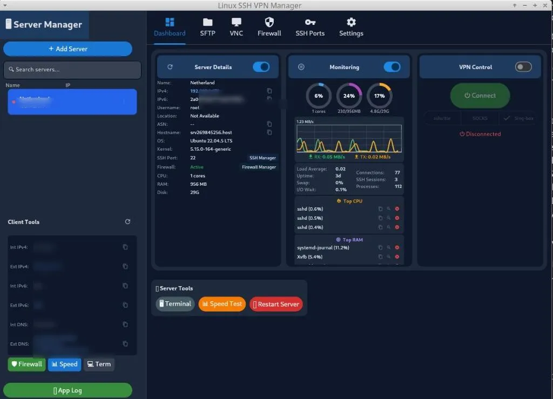The height and width of the screenshot is (399, 553).
Task: Click the "srv269845256.host" hostname text
Action: coord(211,132)
